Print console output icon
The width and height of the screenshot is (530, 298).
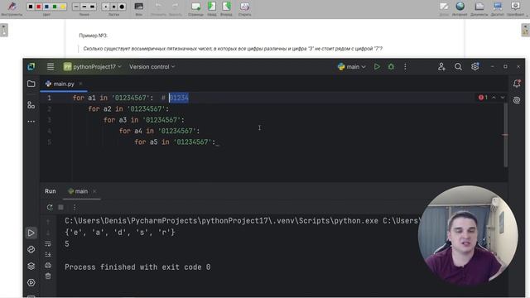pos(48,265)
